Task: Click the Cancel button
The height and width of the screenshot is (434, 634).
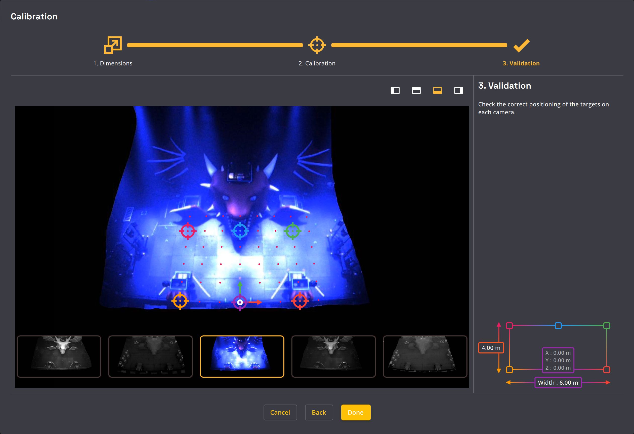Action: 280,412
